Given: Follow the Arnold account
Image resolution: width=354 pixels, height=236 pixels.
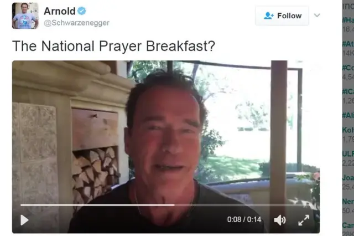Looking at the screenshot, I should point(282,16).
